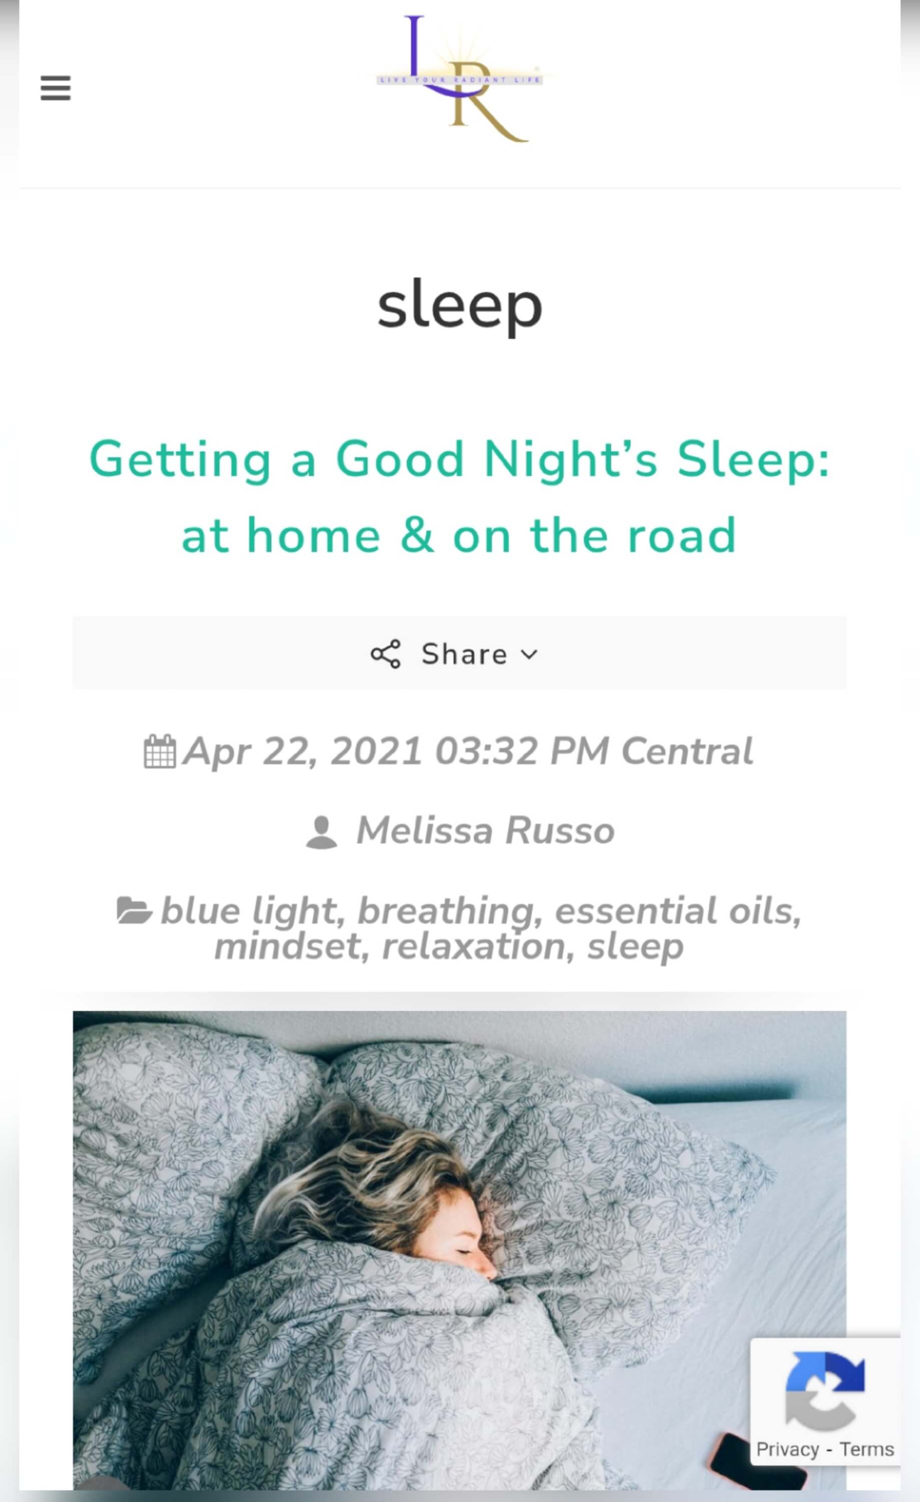Screen dimensions: 920x1502
Task: Expand the Share dropdown chevron
Action: click(530, 654)
